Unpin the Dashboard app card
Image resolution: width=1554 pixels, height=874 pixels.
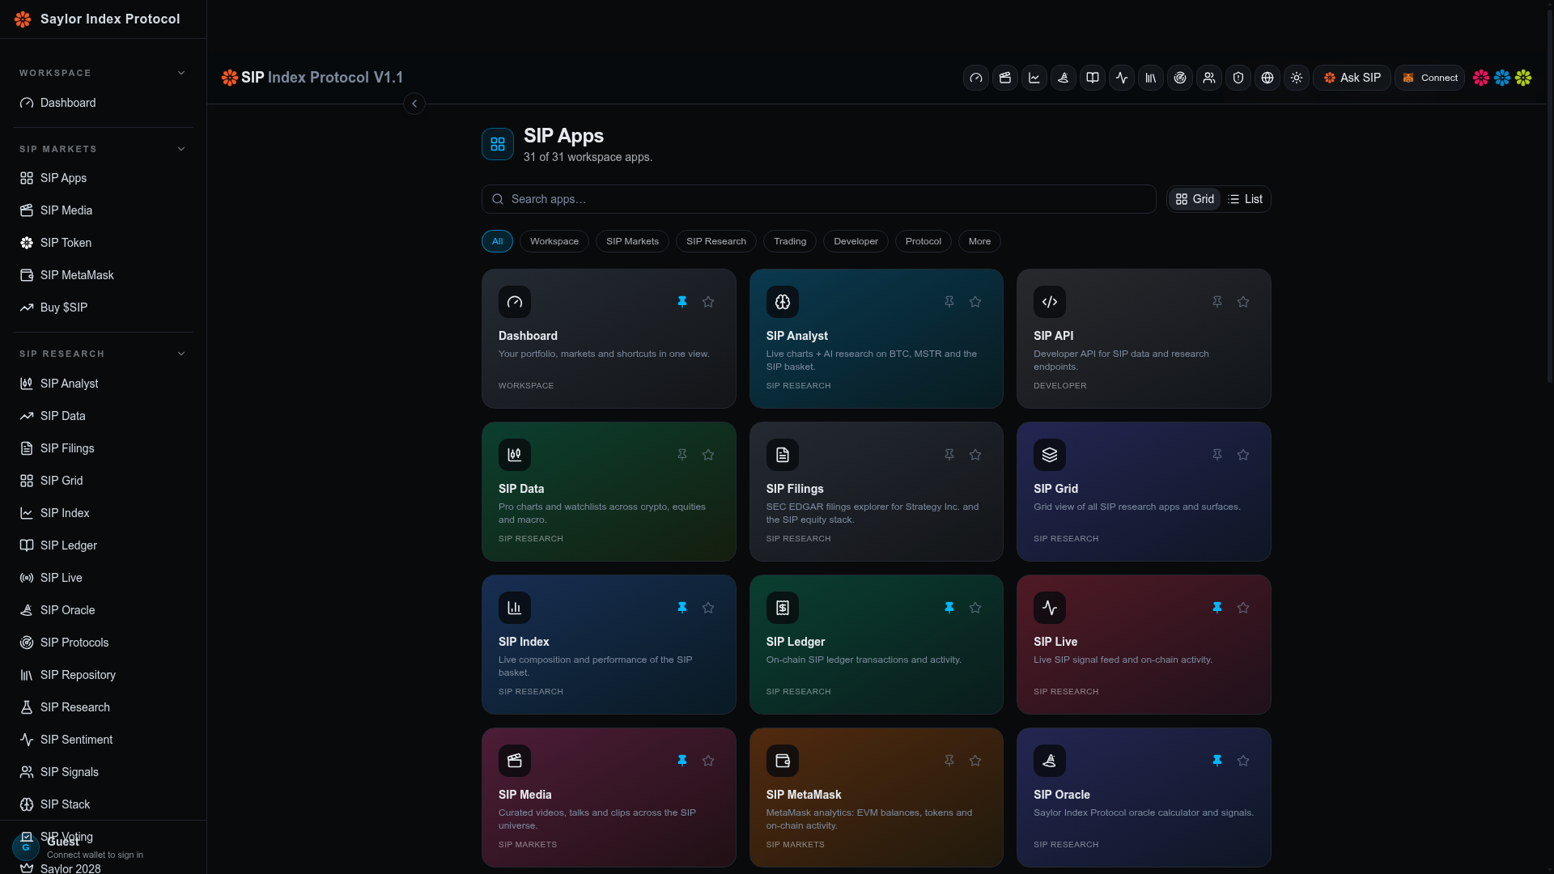coord(682,302)
